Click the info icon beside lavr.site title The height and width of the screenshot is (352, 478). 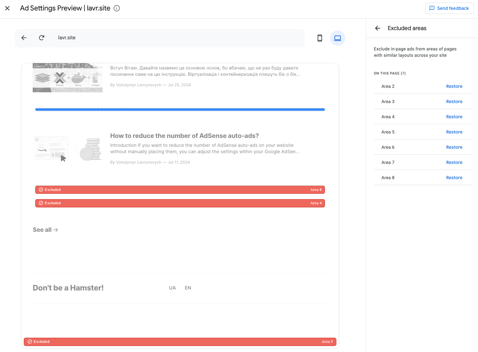[x=117, y=8]
